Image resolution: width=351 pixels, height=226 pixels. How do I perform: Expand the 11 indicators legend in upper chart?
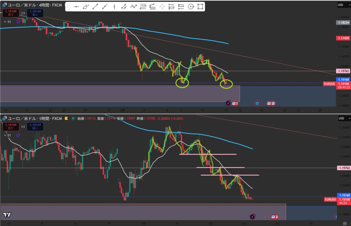tap(5, 22)
